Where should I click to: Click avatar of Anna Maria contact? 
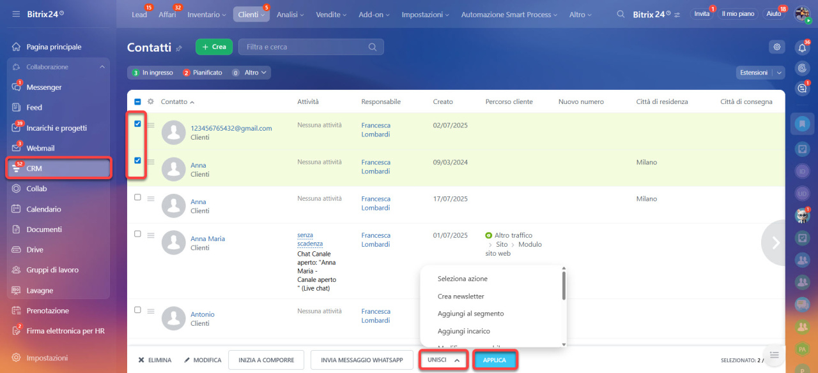click(173, 243)
